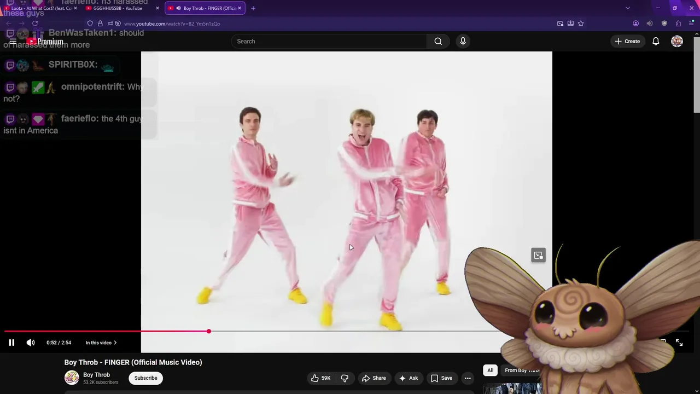
Task: Close the GGGHHJJSSBB tab
Action: pos(157,8)
